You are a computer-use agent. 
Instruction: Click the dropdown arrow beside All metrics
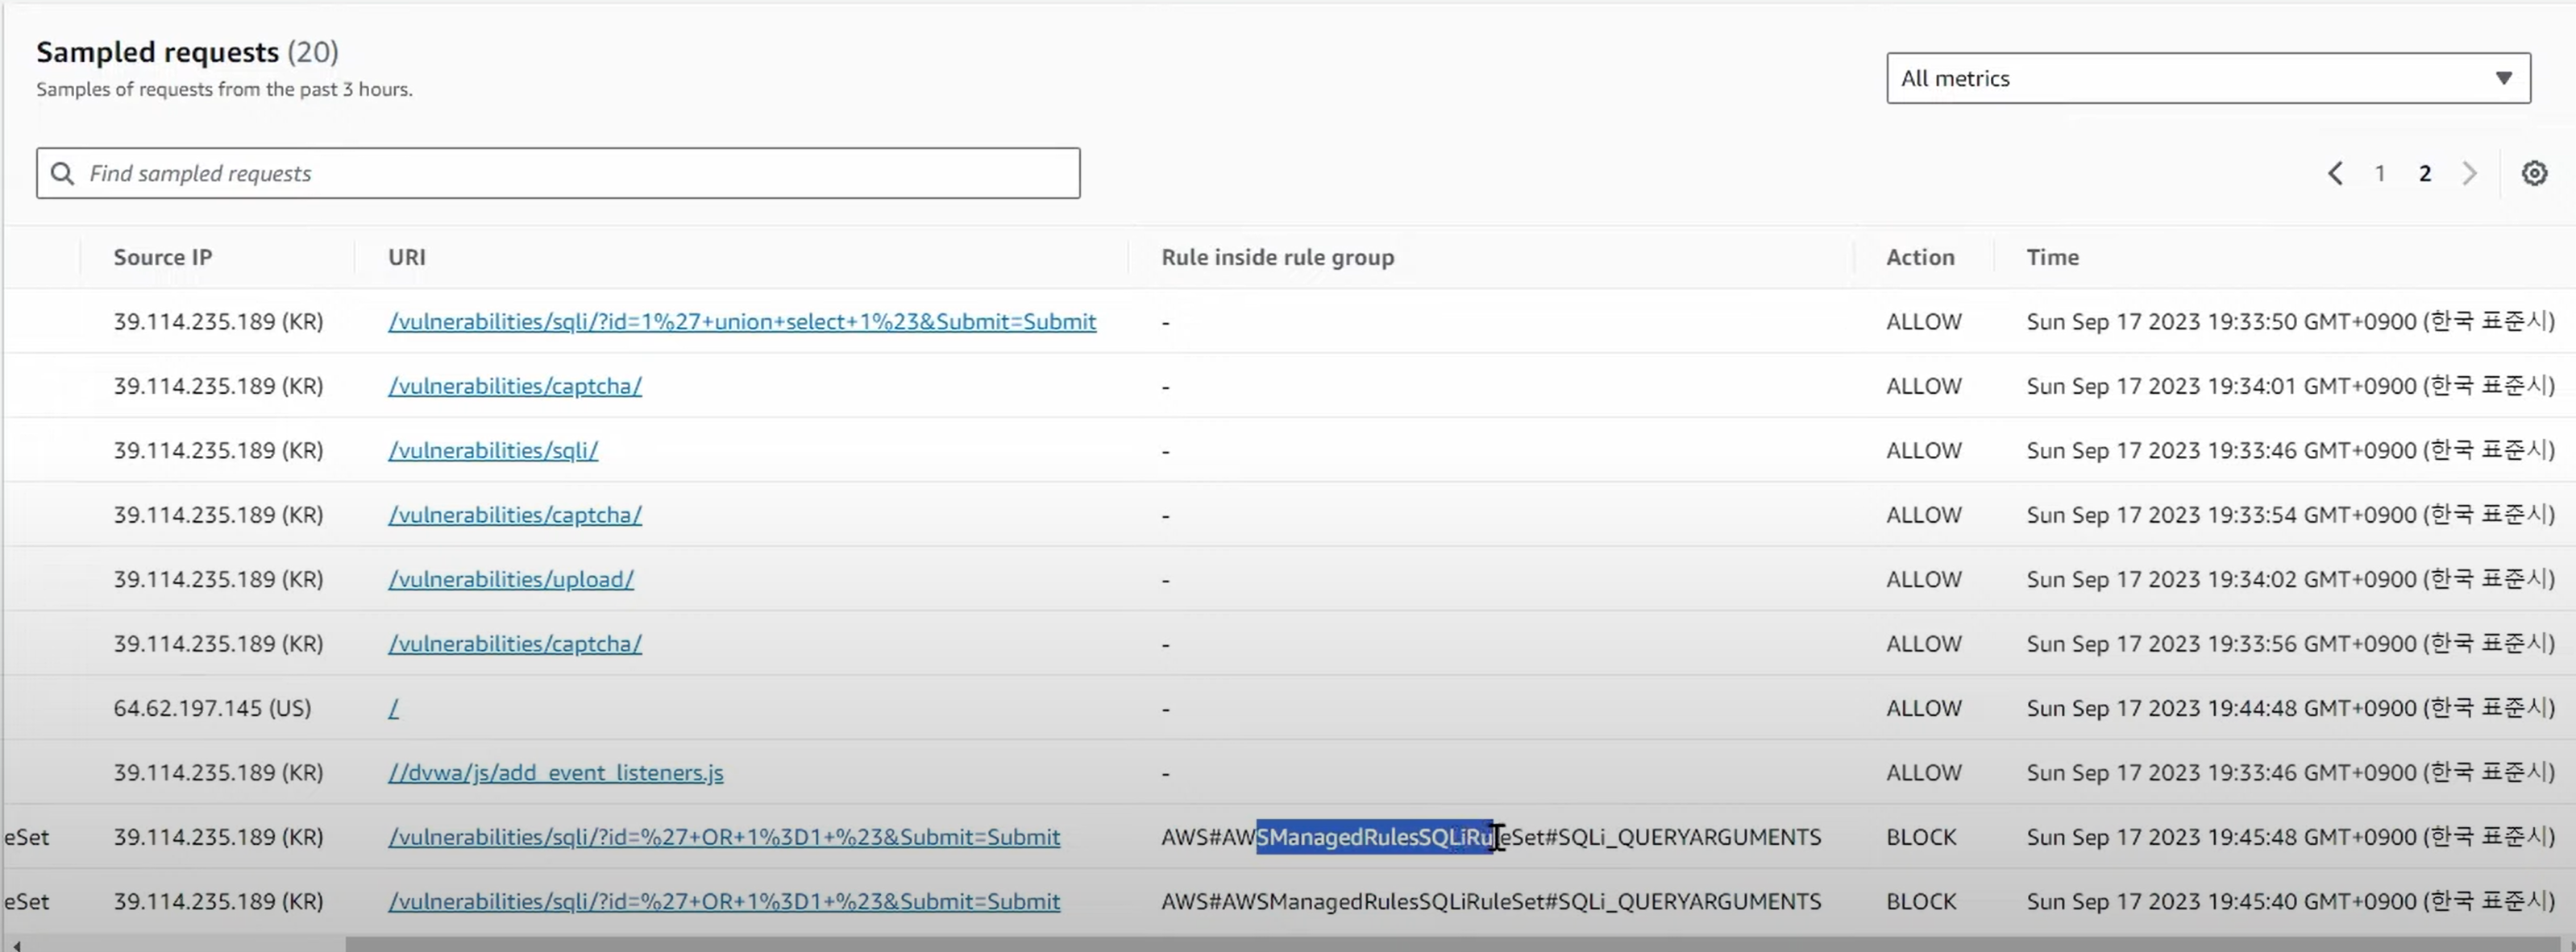point(2503,79)
